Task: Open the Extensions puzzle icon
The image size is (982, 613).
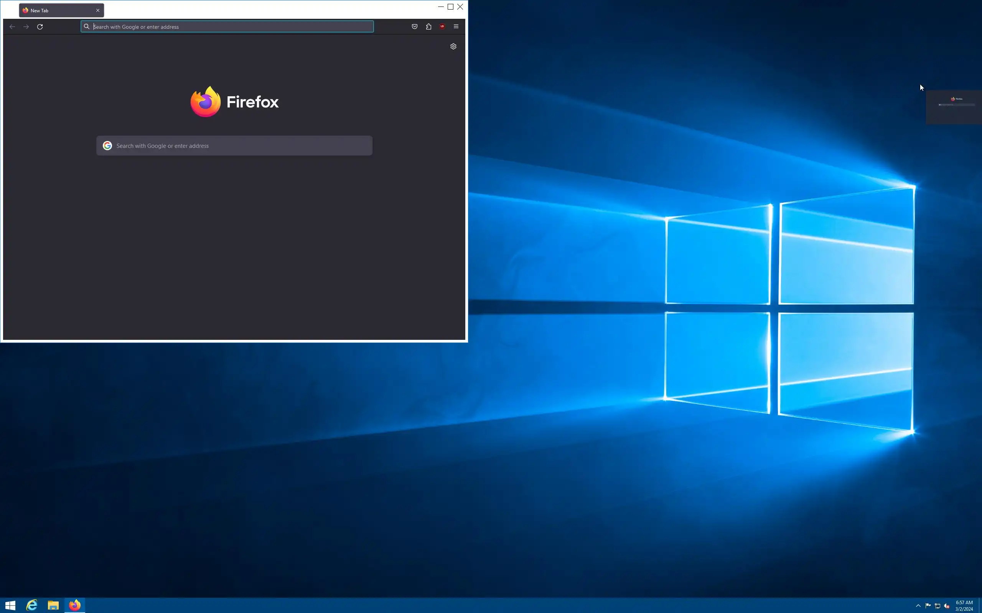Action: coord(428,27)
